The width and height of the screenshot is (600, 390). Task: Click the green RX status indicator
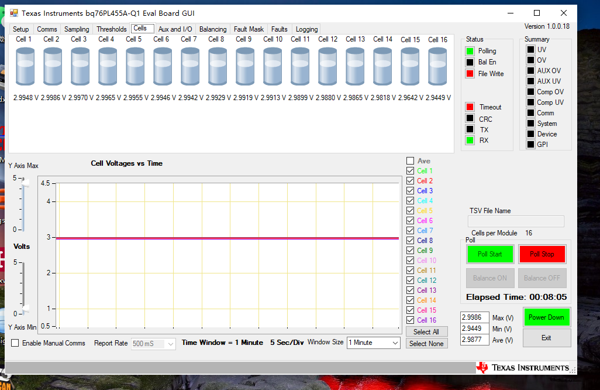click(470, 140)
